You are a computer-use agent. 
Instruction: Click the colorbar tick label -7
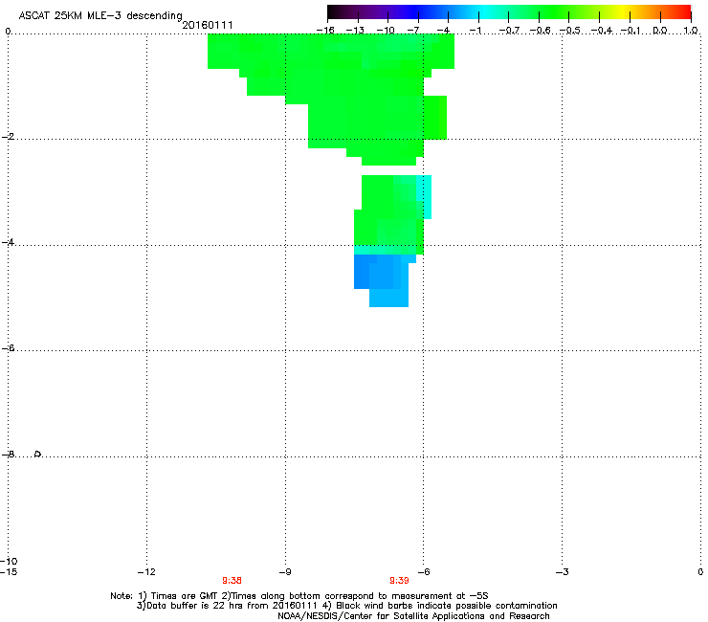tap(413, 31)
